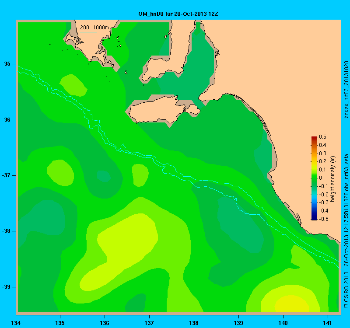Click the 0.3 label on the colorbar

click(322, 154)
